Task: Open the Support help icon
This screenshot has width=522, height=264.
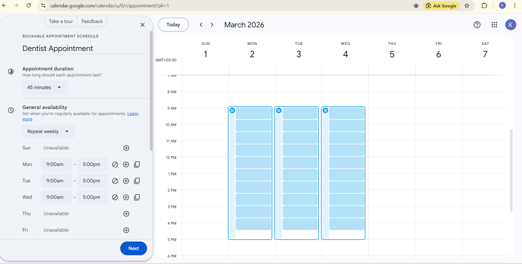Action: [477, 25]
